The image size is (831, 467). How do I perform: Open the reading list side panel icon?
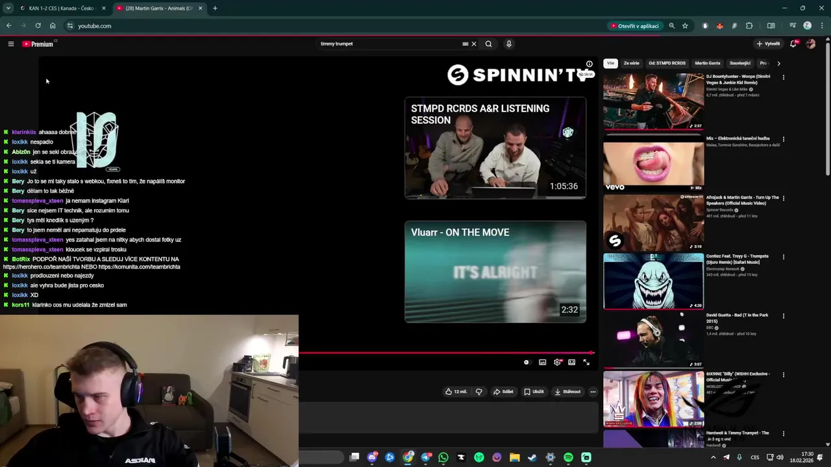click(771, 26)
